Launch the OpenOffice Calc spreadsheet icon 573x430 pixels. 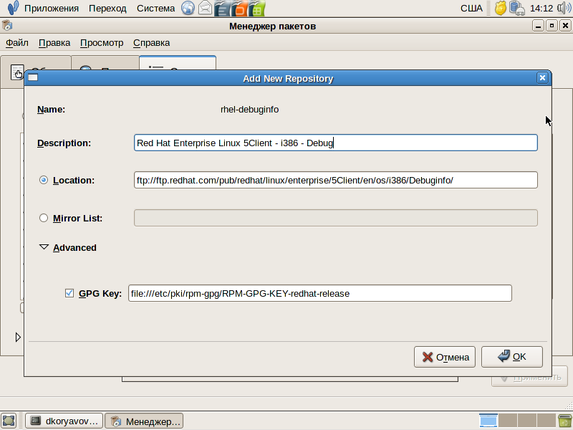click(x=257, y=9)
